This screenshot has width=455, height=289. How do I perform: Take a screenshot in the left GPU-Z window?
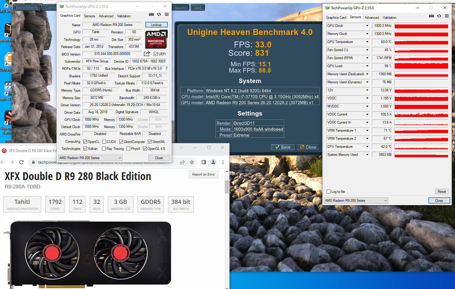[151, 14]
